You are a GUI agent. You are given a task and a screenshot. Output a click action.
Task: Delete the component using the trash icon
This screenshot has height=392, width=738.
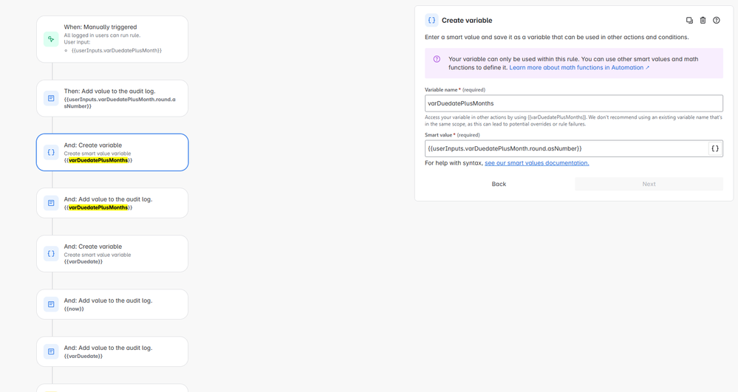(703, 20)
